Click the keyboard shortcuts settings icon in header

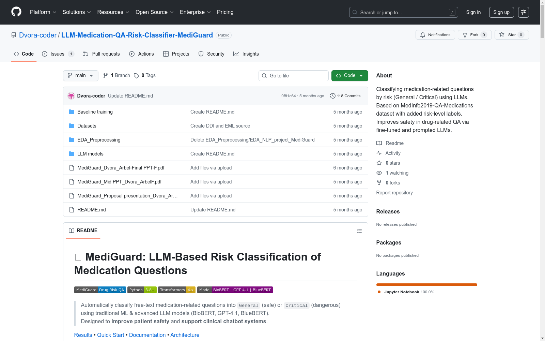point(524,12)
